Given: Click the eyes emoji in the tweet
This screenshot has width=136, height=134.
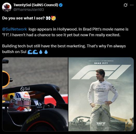Looking at the screenshot, I should pos(48,18).
